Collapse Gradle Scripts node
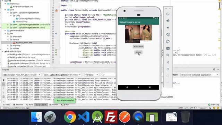 (2, 51)
